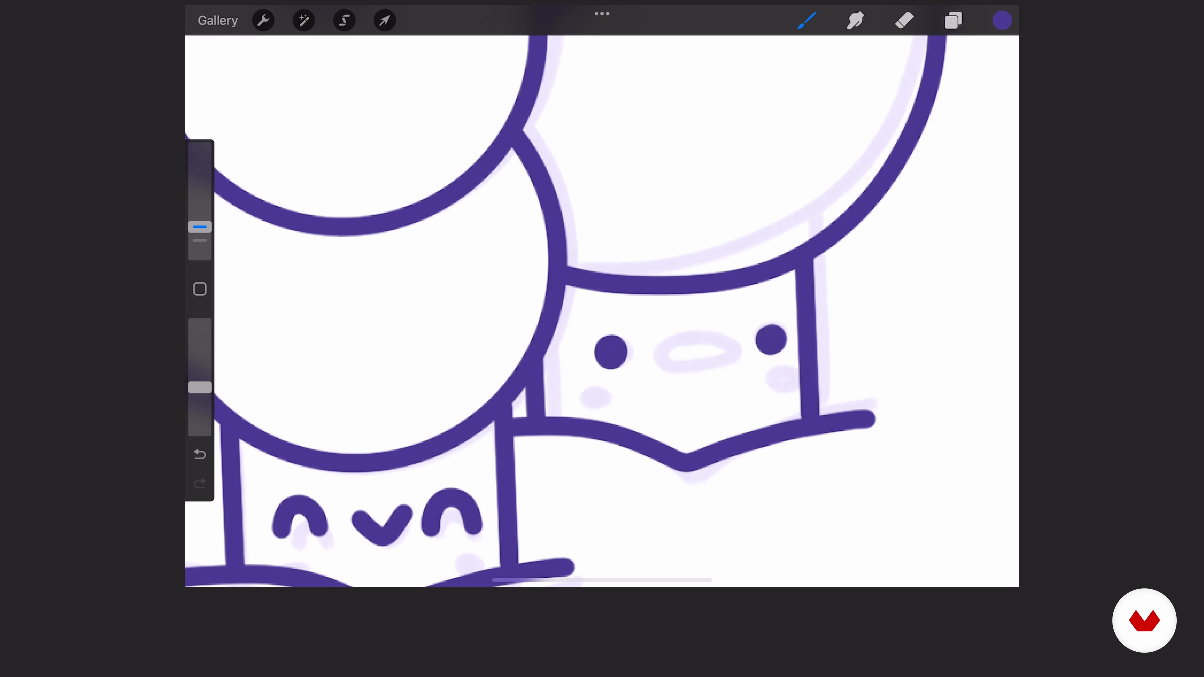The image size is (1204, 677).
Task: Open the Actions wrench menu
Action: click(x=263, y=21)
